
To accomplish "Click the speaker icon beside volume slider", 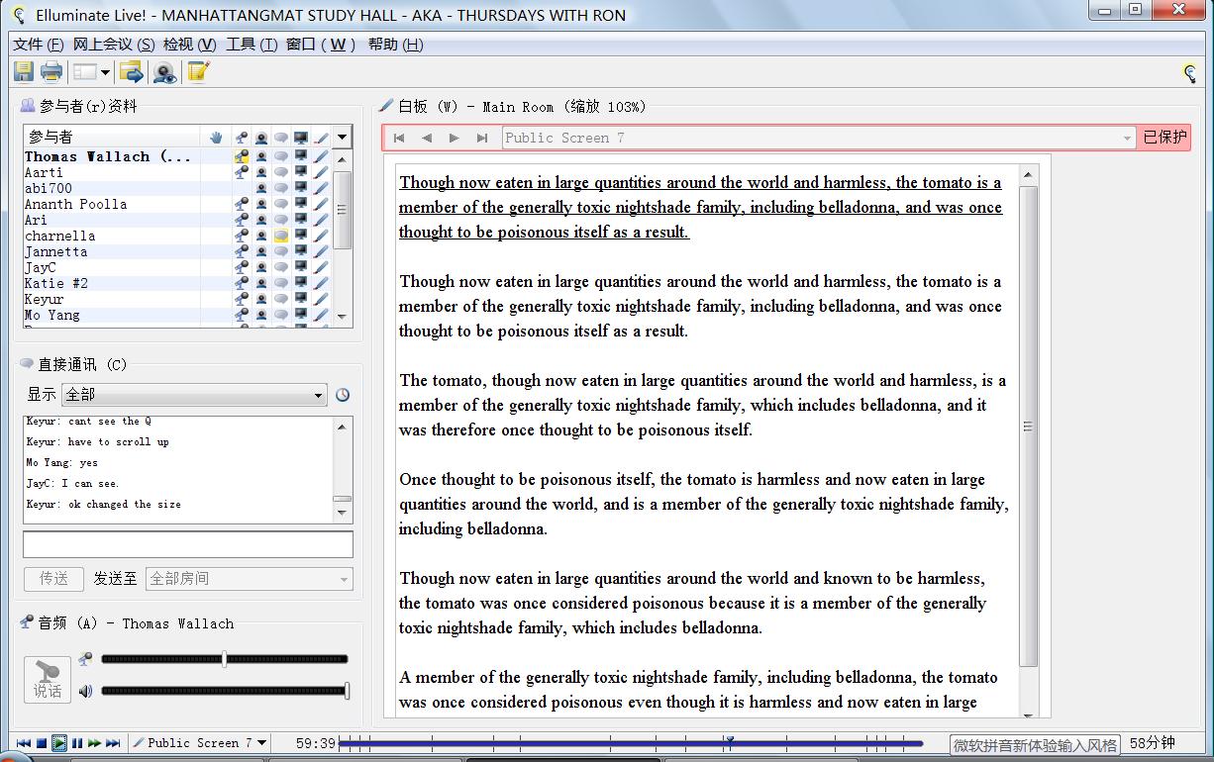I will (x=86, y=691).
